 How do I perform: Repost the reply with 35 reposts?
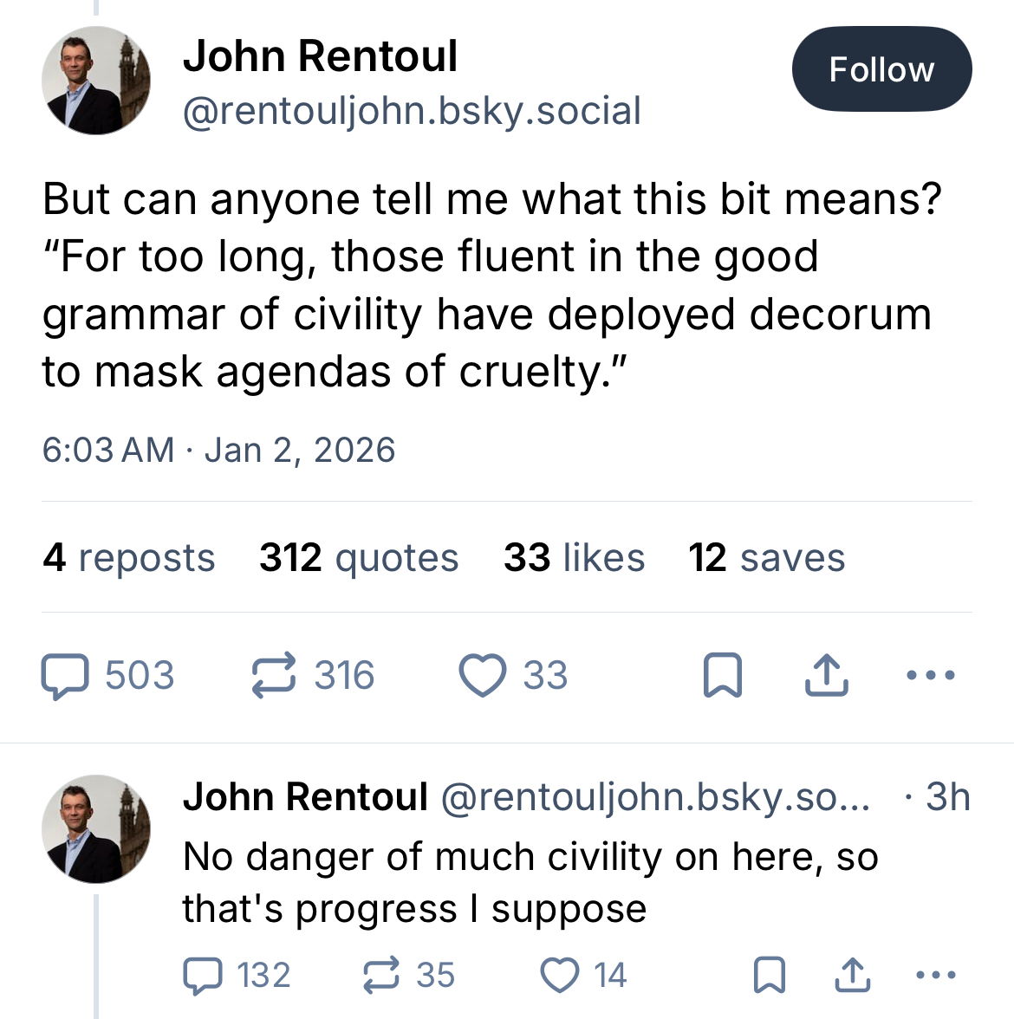(x=381, y=976)
